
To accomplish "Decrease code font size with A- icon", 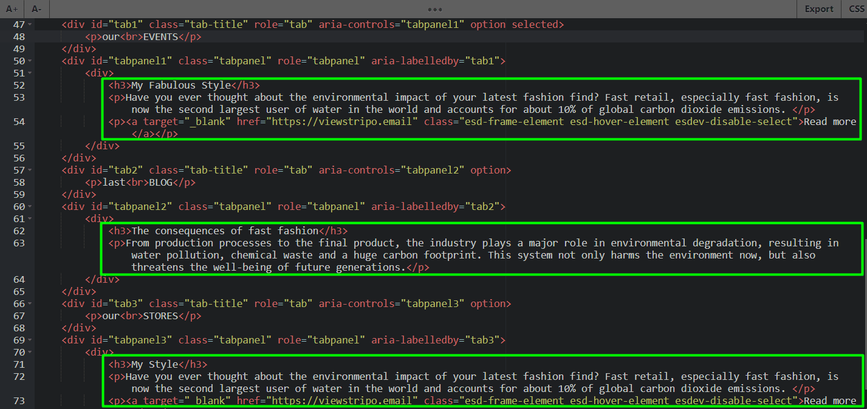I will click(x=35, y=9).
